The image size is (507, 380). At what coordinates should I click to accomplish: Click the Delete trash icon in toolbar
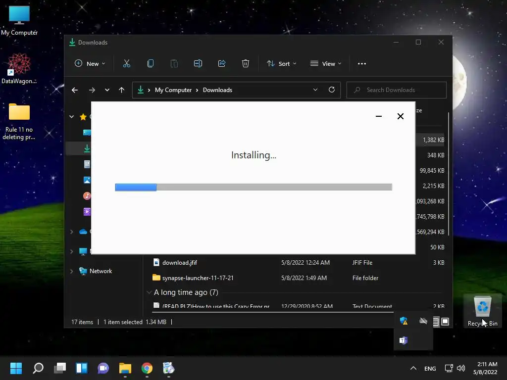(246, 64)
